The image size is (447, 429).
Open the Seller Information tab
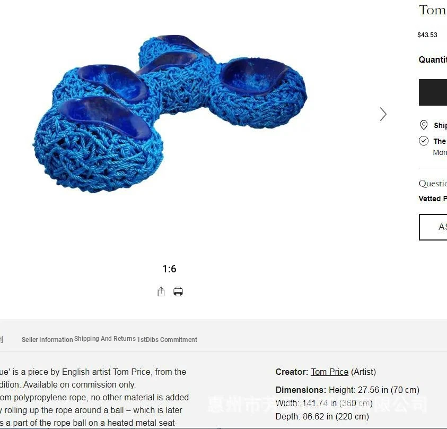click(x=47, y=340)
